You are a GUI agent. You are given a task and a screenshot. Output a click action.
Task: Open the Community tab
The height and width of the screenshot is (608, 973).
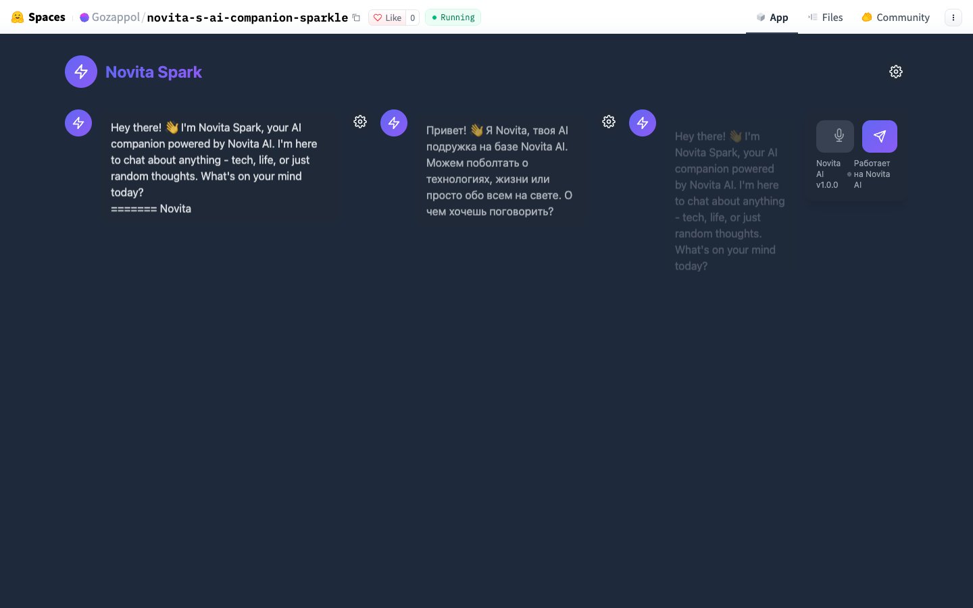(895, 17)
